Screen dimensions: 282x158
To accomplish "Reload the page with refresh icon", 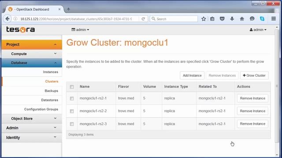I will click(143, 19).
